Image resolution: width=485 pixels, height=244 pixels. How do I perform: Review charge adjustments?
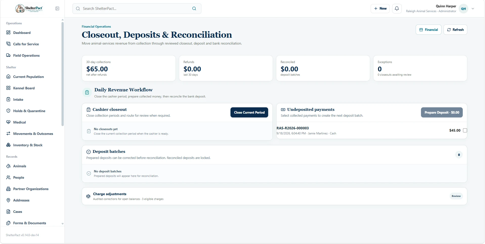pos(456,196)
